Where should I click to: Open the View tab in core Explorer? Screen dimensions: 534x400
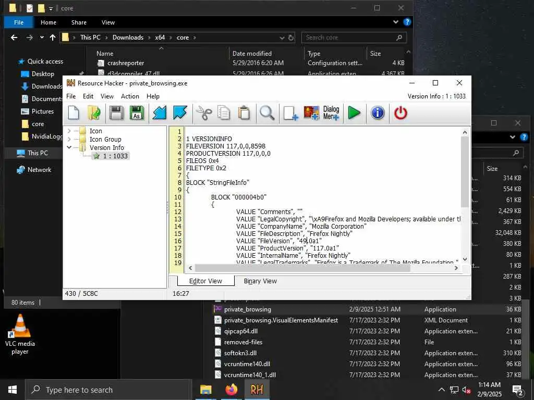point(108,22)
